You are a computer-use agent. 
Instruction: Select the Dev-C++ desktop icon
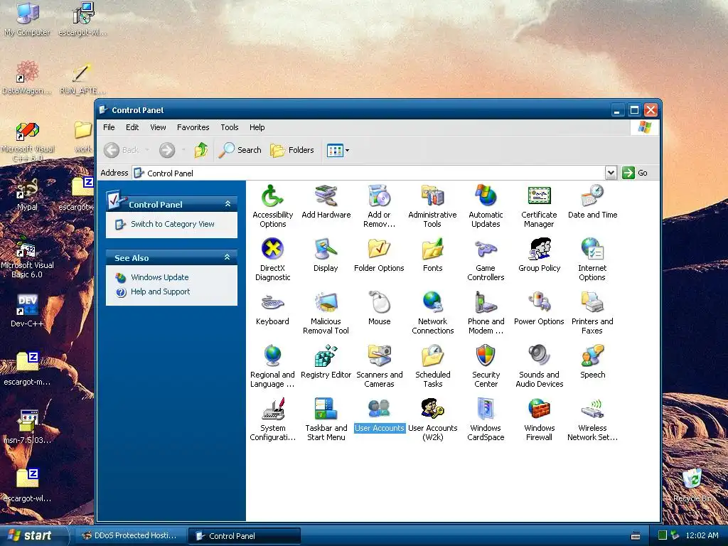27,310
